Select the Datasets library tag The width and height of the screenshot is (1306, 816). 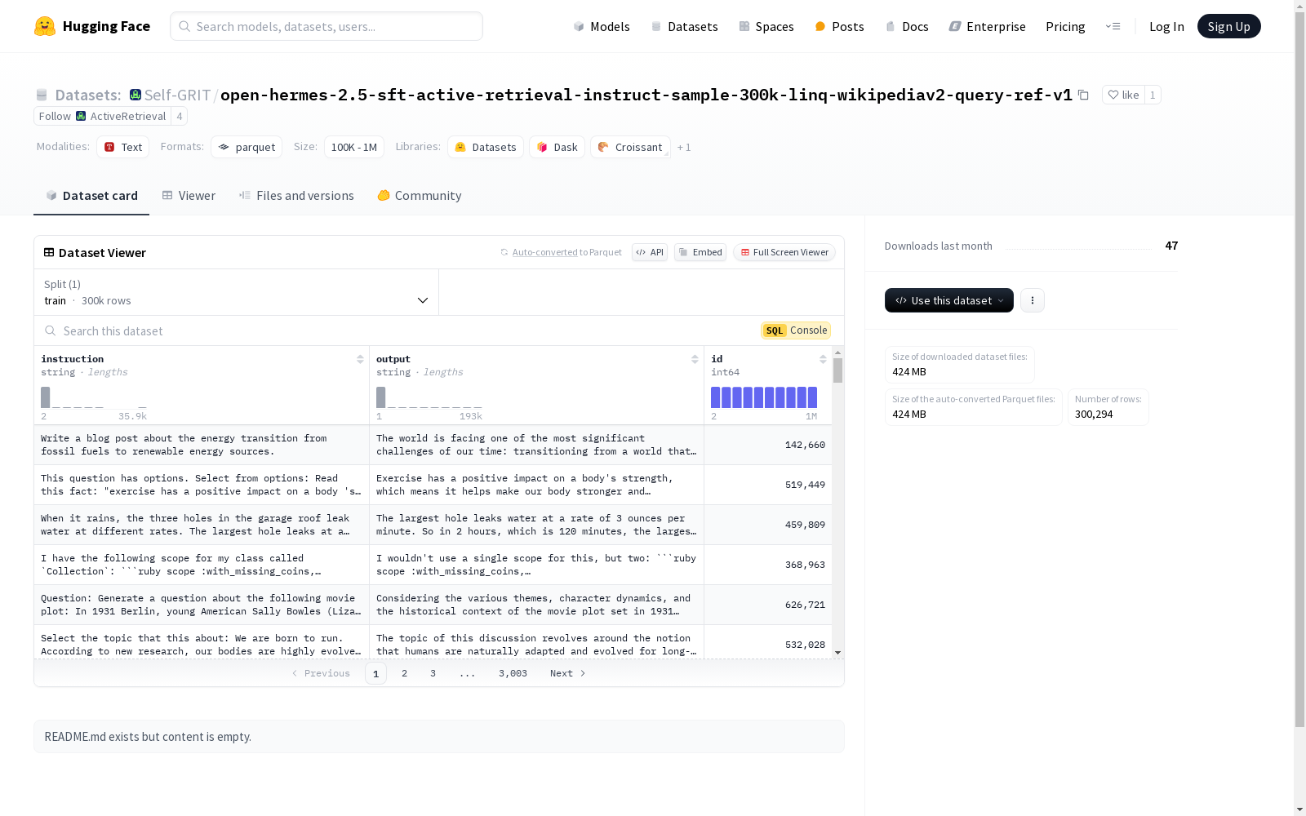[x=486, y=147]
